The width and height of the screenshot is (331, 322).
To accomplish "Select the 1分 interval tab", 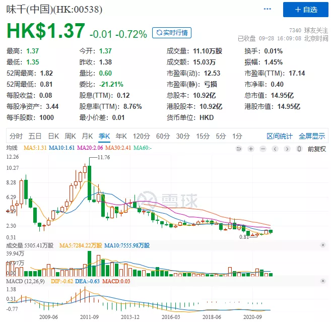I will 237,136.
